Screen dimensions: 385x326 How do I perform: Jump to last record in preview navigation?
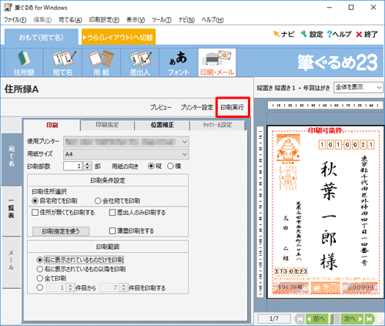[370, 319]
